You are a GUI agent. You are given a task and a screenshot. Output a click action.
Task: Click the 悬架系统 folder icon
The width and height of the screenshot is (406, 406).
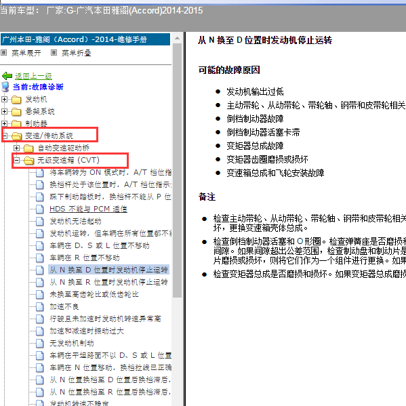(x=16, y=111)
